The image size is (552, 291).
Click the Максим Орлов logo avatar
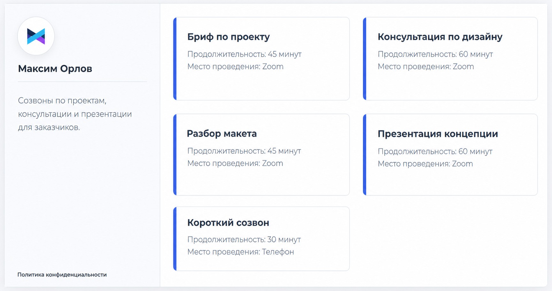tap(36, 36)
